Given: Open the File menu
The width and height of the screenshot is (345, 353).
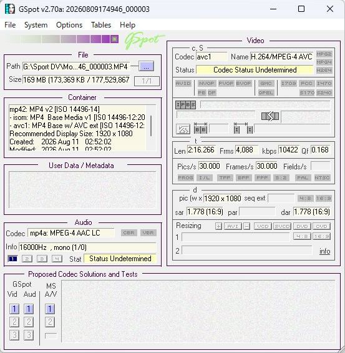Looking at the screenshot, I should (10, 25).
